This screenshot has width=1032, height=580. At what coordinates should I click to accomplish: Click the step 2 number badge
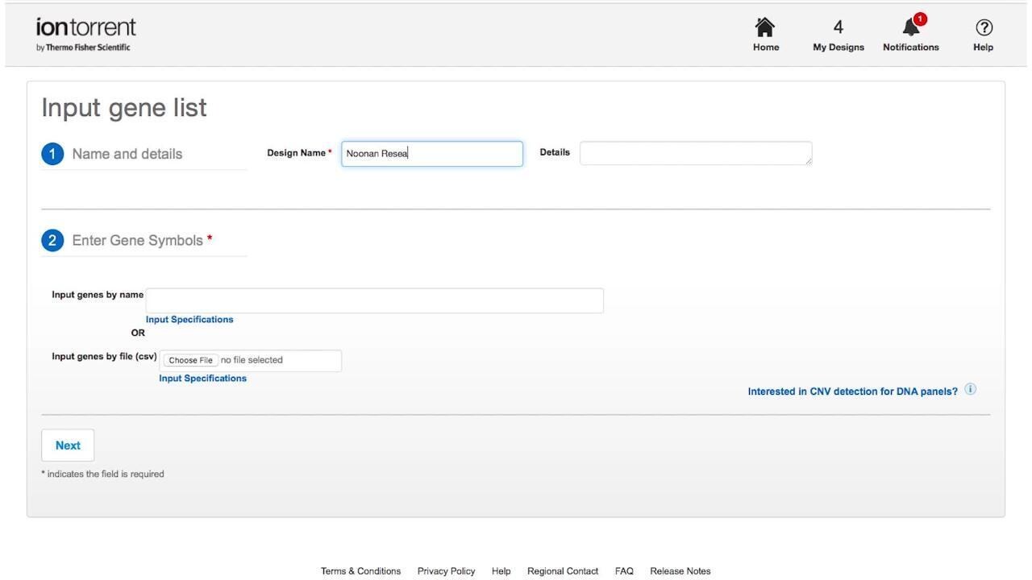click(x=52, y=241)
